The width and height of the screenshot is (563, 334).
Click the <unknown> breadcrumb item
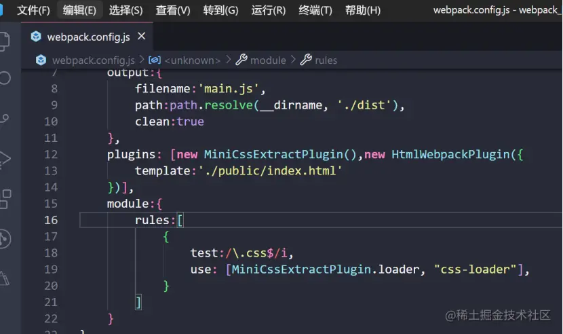(193, 60)
